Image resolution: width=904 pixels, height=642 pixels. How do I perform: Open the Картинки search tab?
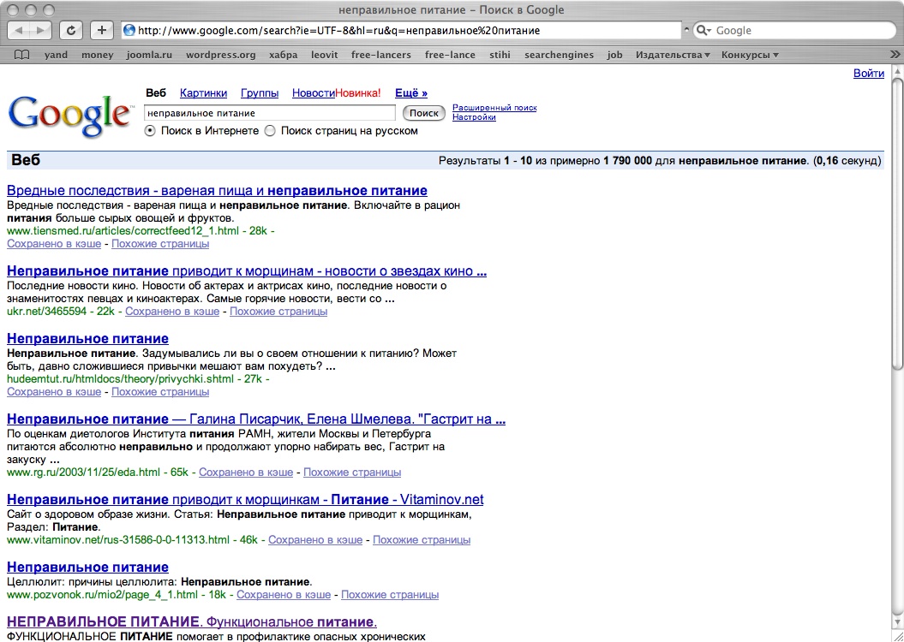tap(204, 93)
